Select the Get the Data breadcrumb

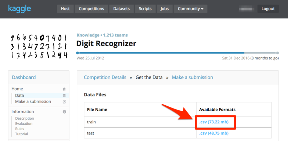click(x=149, y=77)
